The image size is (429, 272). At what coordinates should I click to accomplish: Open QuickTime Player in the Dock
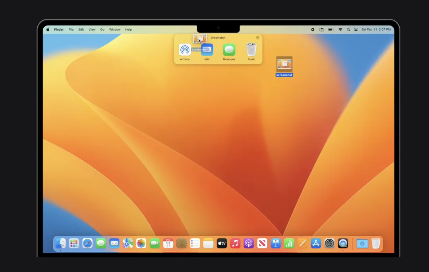[343, 243]
